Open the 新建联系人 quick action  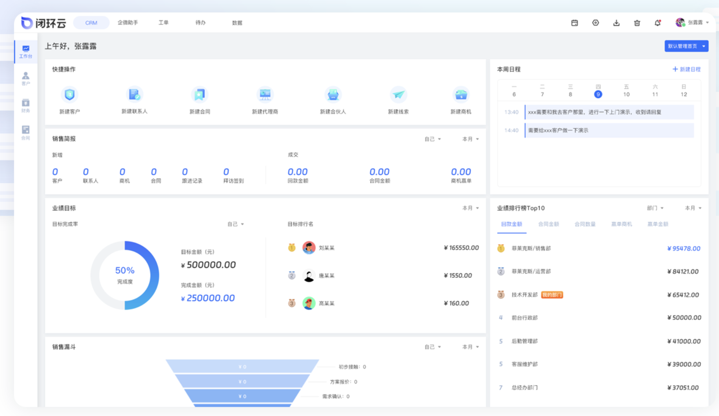[x=134, y=95]
